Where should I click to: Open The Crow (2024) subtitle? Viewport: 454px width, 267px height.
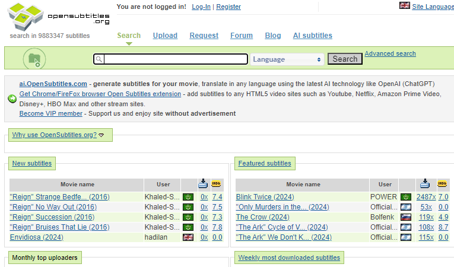[263, 217]
